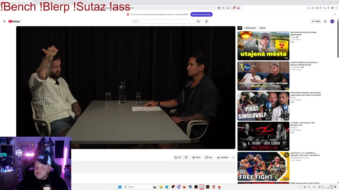339x190 pixels.
Task: Open YouTube notifications bell
Action: coord(325,21)
